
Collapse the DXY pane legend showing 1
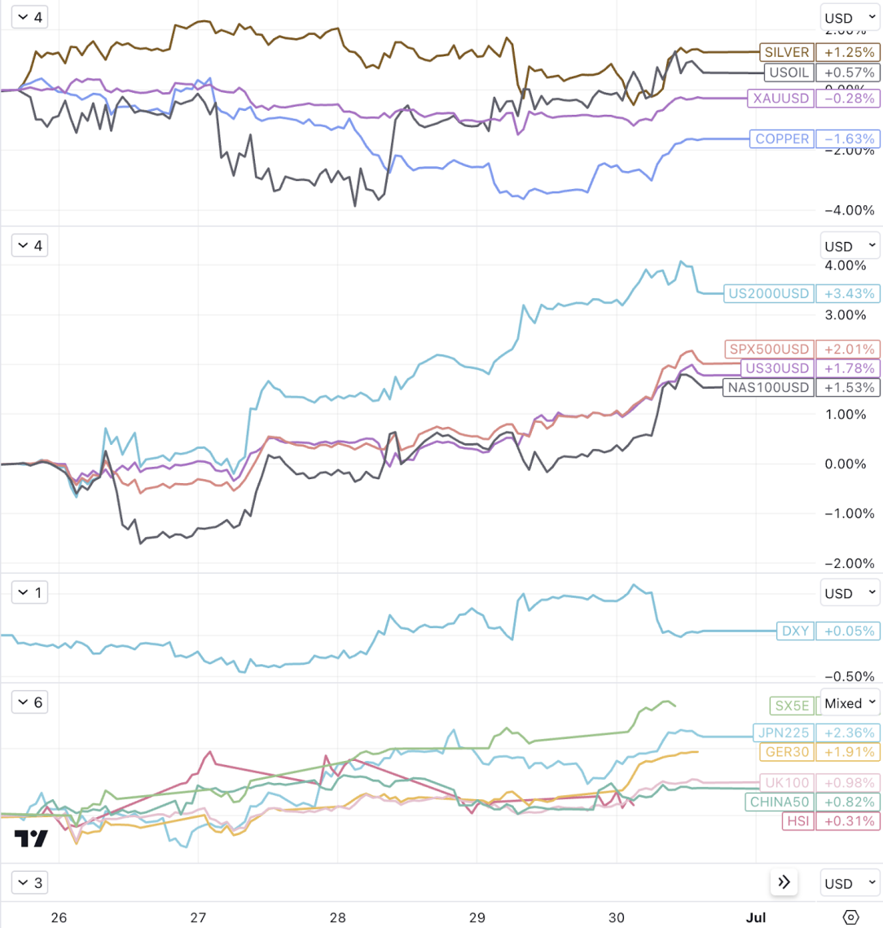point(29,592)
